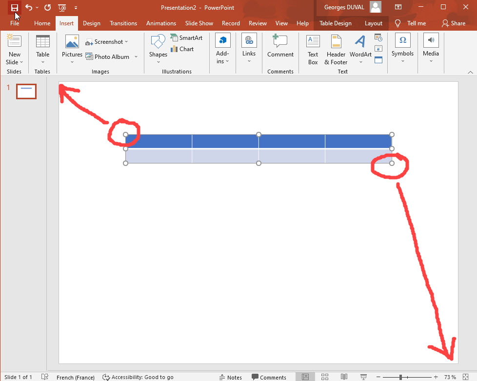Insert a new Comment
Image resolution: width=477 pixels, height=381 pixels.
coord(280,46)
